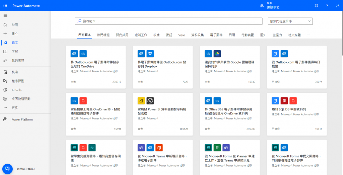Screen dimensions: 343x175
Task: Open the 電子郵件 tab
Action: pos(216,35)
